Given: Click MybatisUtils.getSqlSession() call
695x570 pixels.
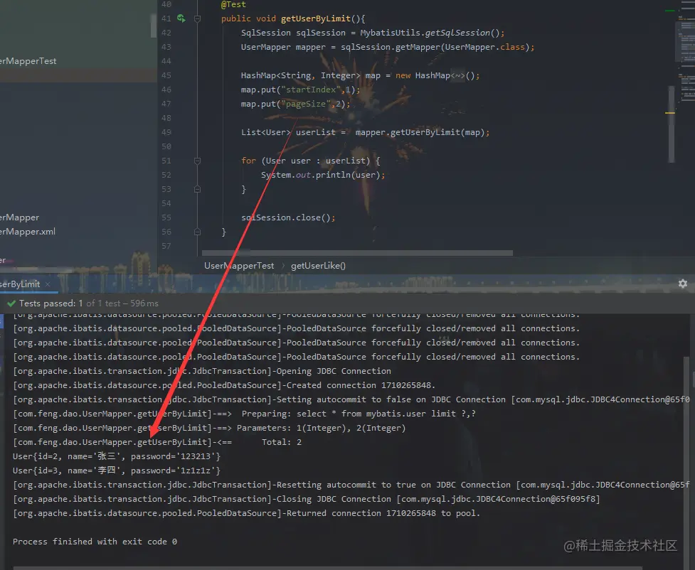Looking at the screenshot, I should tap(430, 33).
